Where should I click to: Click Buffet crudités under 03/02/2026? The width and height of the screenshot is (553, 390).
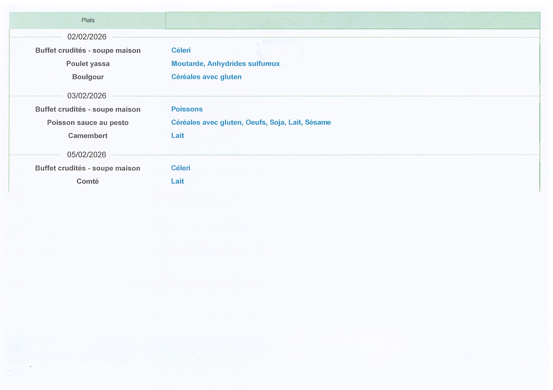click(x=88, y=109)
